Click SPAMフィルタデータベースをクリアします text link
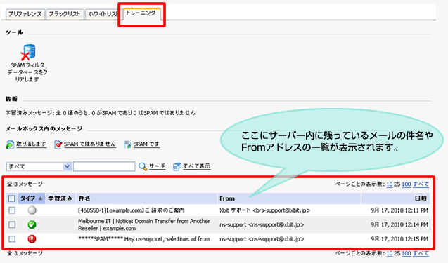The height and width of the screenshot is (263, 448). [27, 72]
